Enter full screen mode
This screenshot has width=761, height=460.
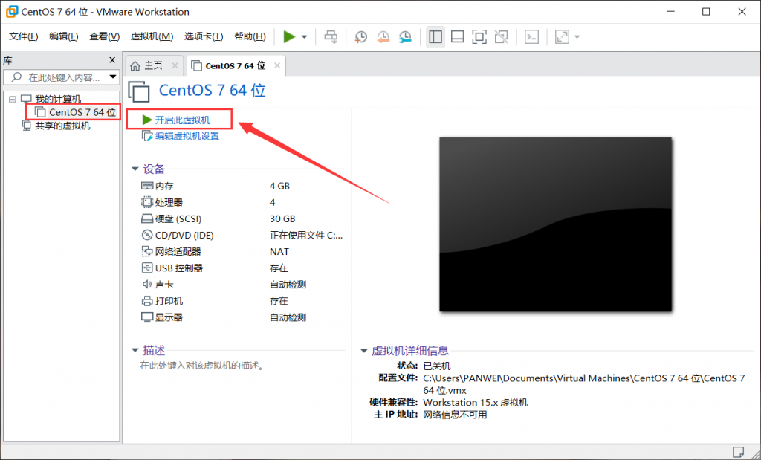click(x=479, y=37)
